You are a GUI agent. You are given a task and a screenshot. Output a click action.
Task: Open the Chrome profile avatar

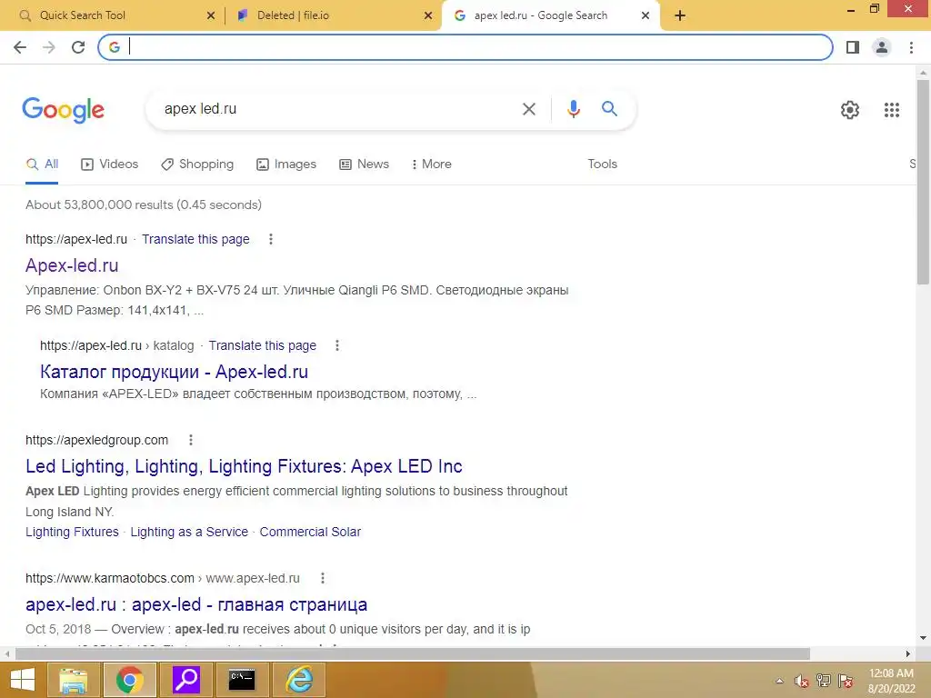tap(882, 47)
